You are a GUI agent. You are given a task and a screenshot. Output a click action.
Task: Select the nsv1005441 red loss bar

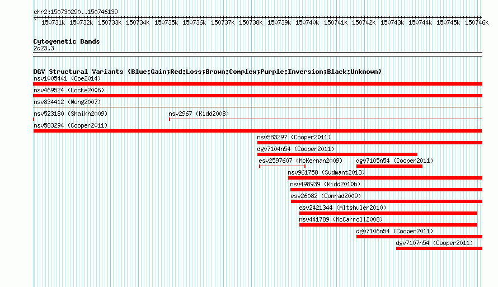pos(257,84)
